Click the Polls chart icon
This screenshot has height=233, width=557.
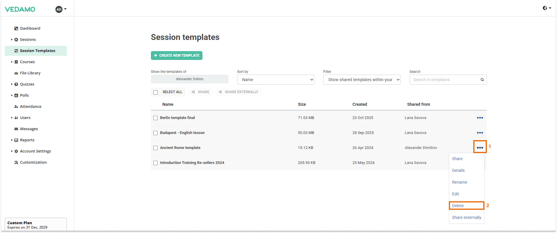(x=16, y=95)
